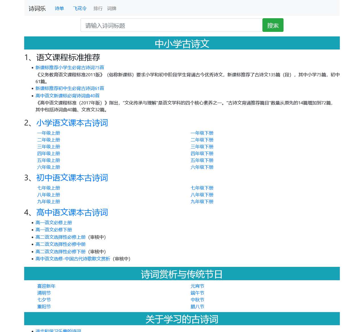Open the 一年级上册 poem list
Screen dimensions: 364x332
pyautogui.click(x=49, y=133)
